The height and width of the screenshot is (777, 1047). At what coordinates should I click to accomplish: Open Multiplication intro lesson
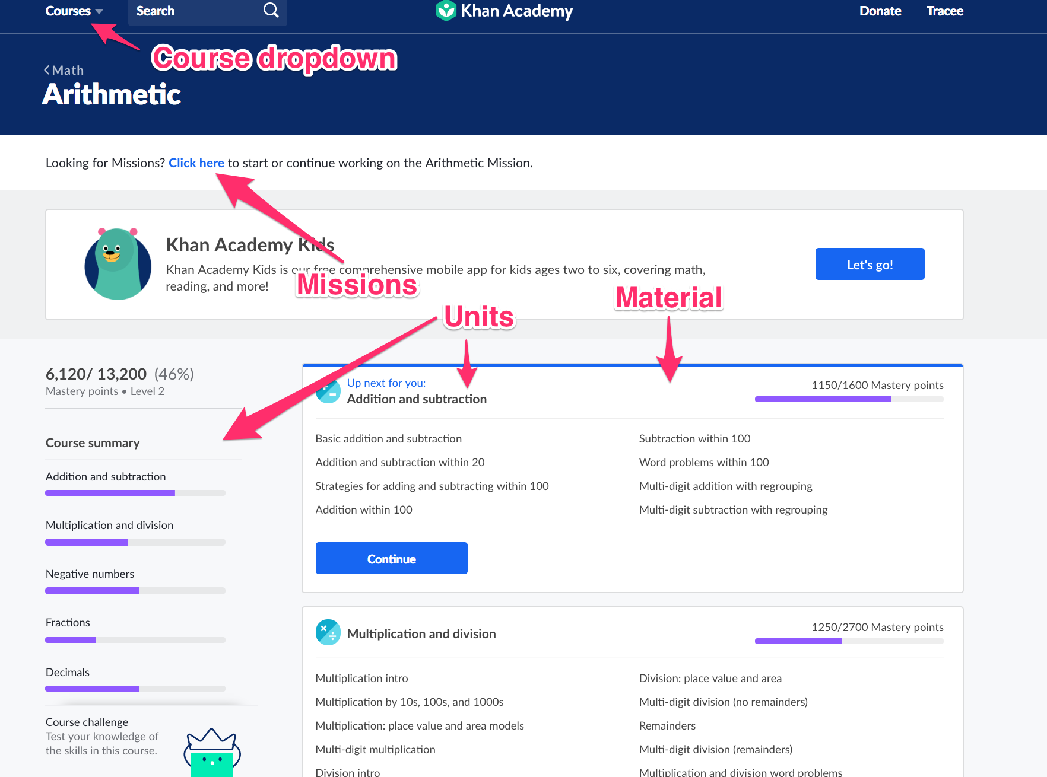361,678
